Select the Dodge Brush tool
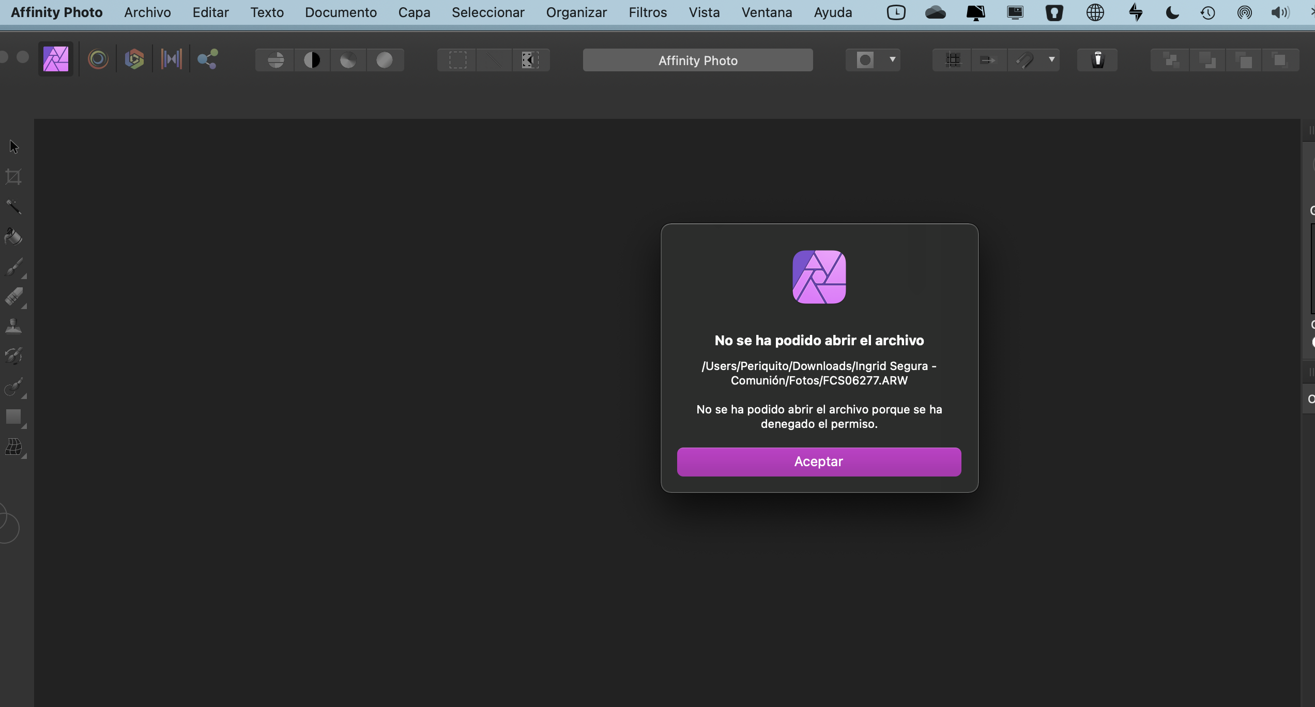1315x707 pixels. coord(14,387)
